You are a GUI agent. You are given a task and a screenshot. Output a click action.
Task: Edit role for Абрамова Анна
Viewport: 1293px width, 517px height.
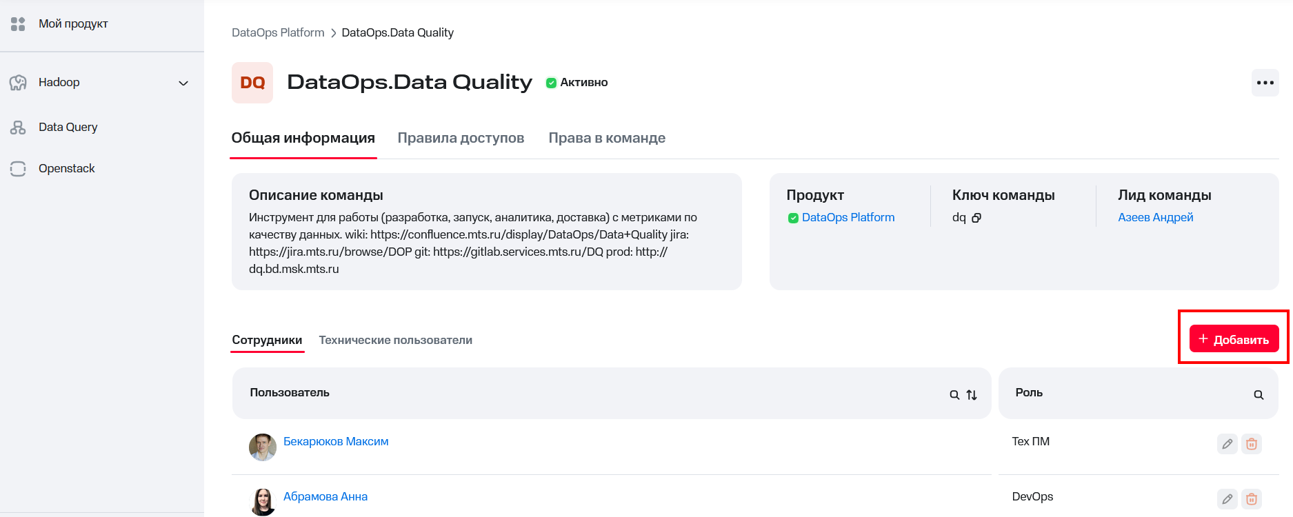coord(1227,498)
